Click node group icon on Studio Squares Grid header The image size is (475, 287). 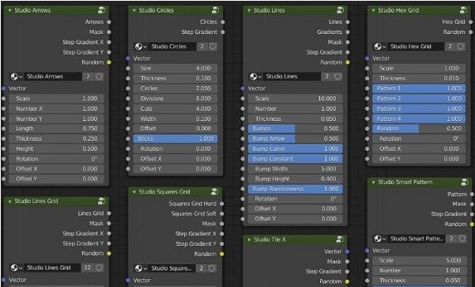[214, 191]
